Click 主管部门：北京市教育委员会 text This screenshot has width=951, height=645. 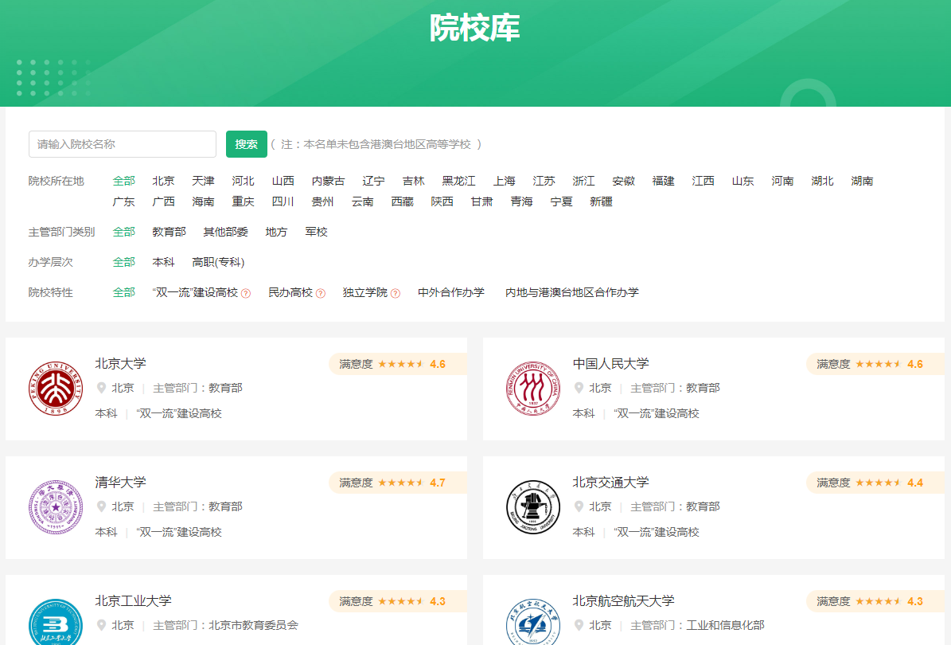(x=226, y=625)
